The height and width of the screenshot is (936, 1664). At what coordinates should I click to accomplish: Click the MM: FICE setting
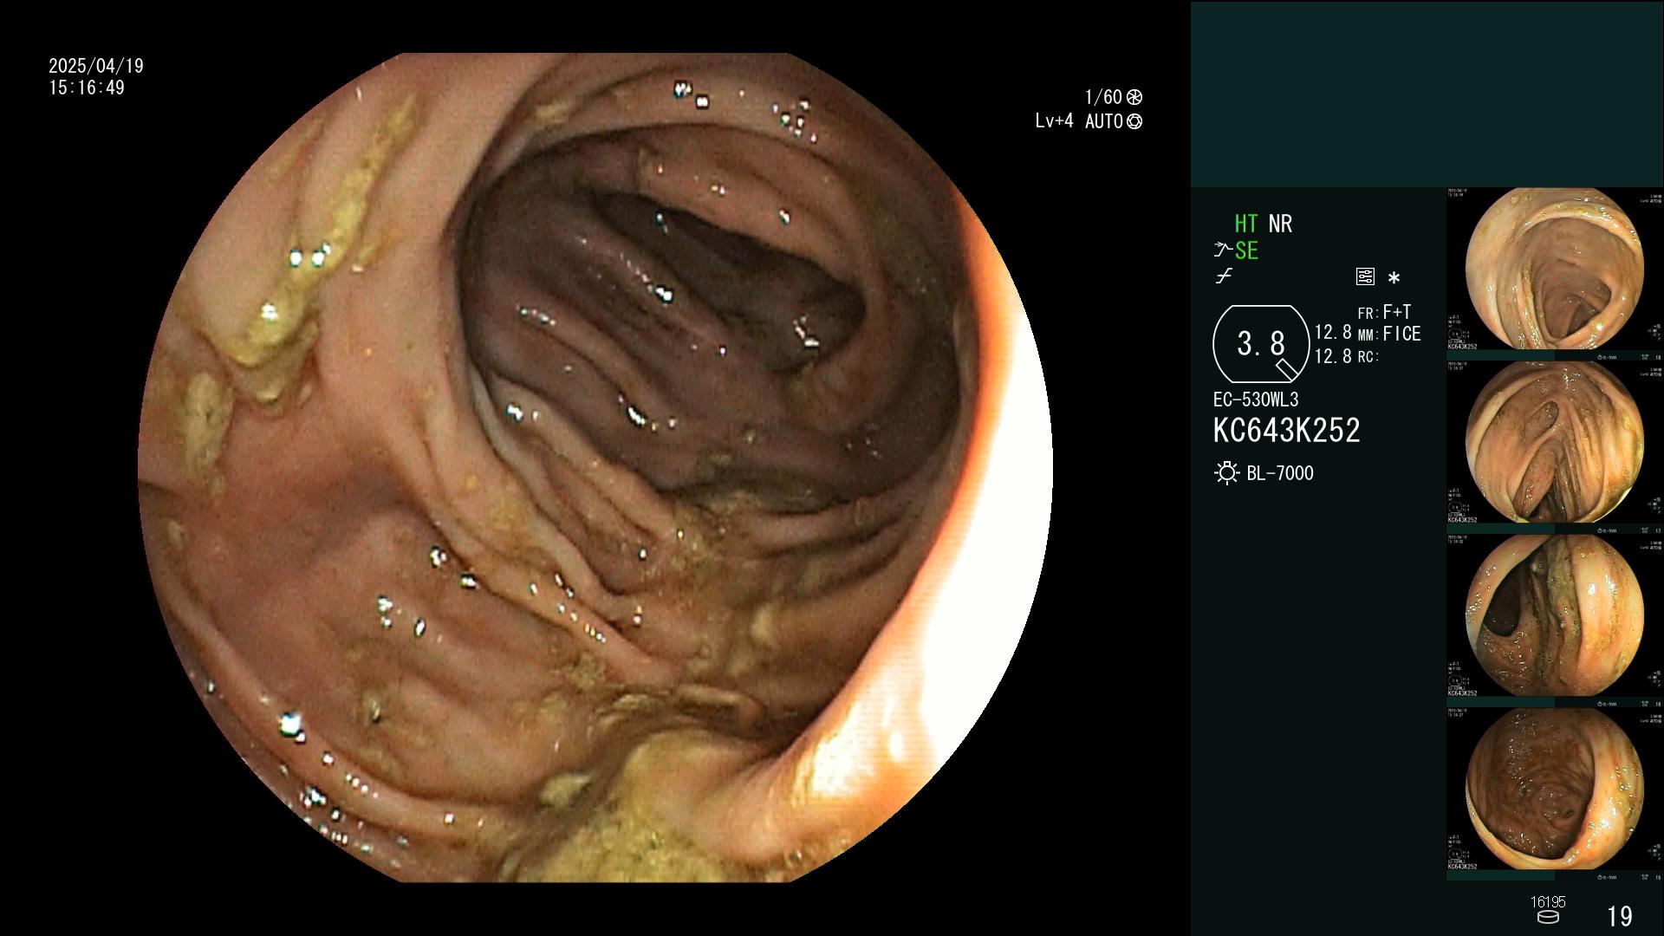point(1389,334)
